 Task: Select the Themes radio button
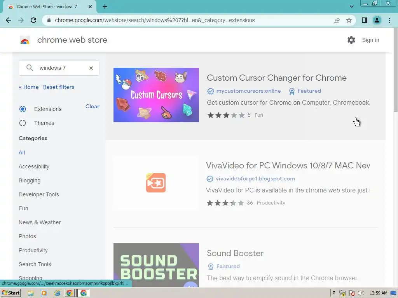(x=23, y=123)
